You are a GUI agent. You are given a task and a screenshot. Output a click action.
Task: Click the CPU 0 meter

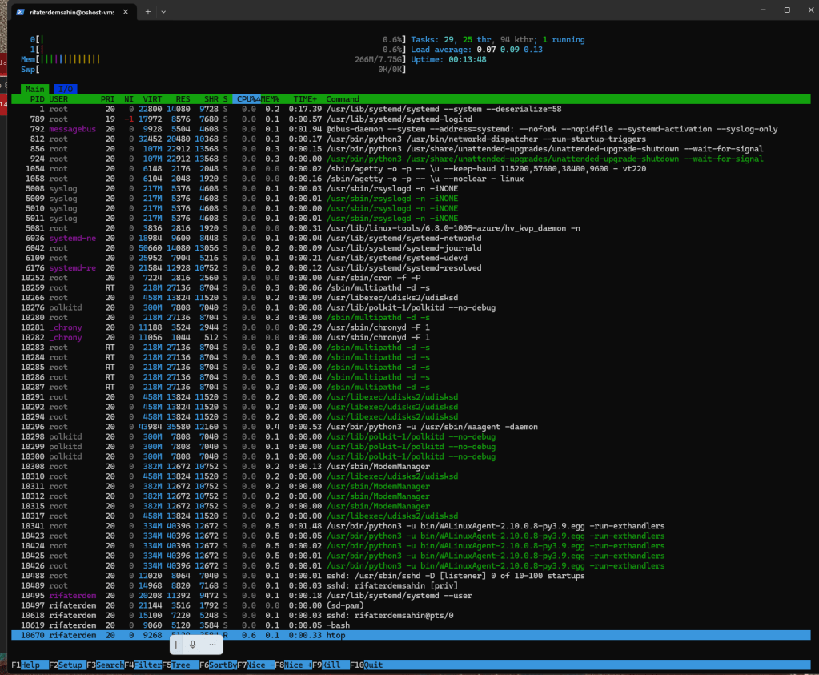(218, 40)
